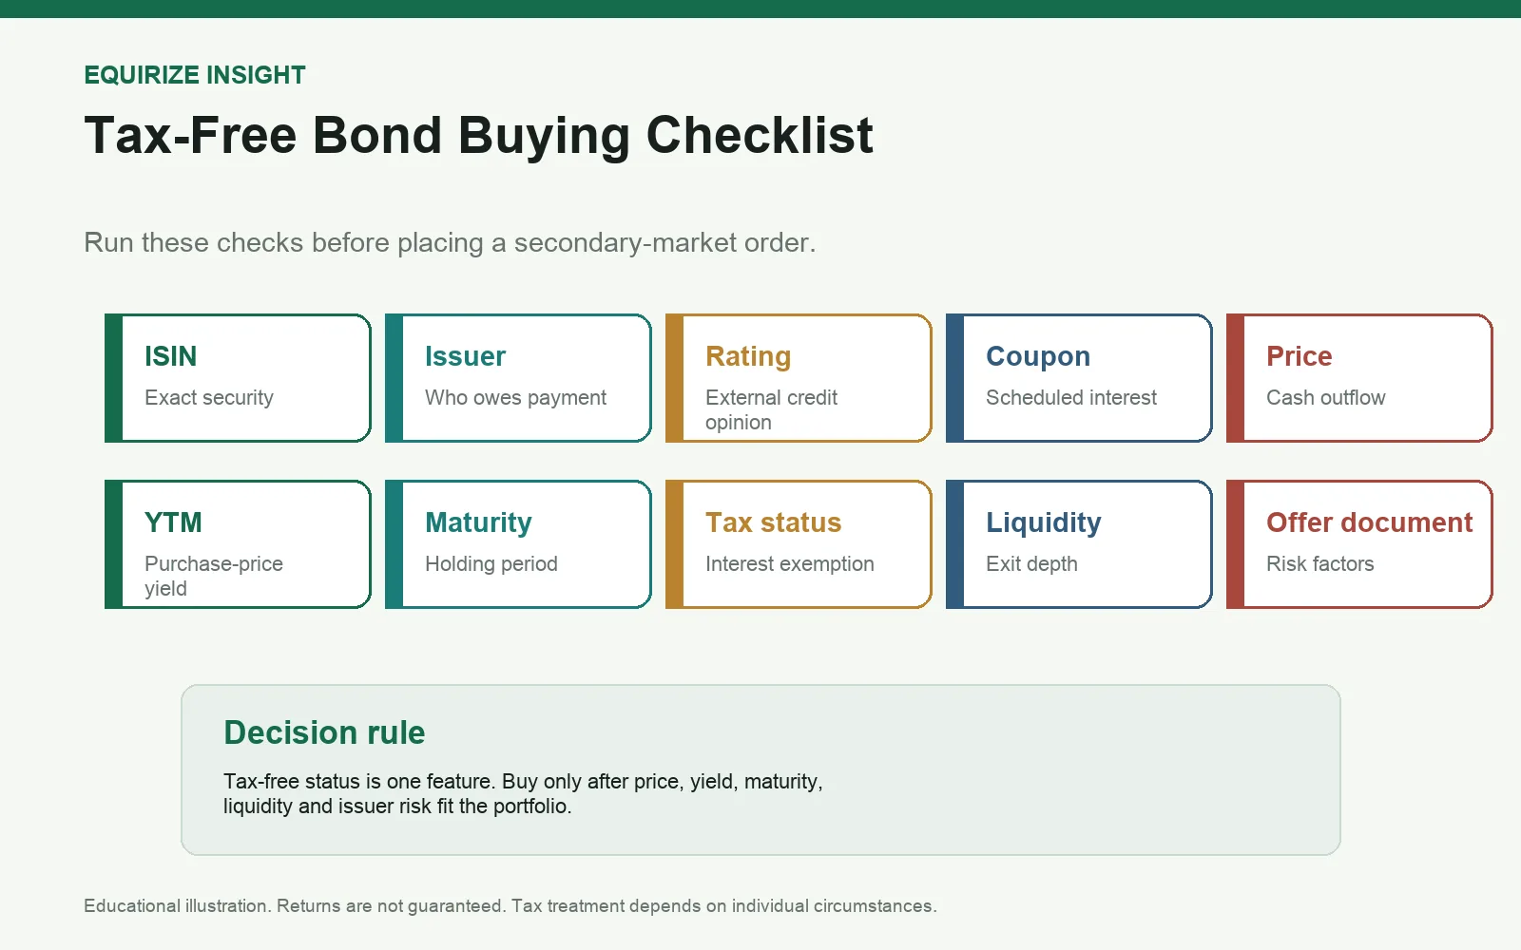Screen dimensions: 1521x950
Task: Click the Tax status card
Action: [x=799, y=544]
